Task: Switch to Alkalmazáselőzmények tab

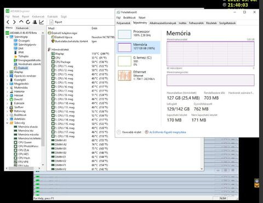Action: pos(163,23)
